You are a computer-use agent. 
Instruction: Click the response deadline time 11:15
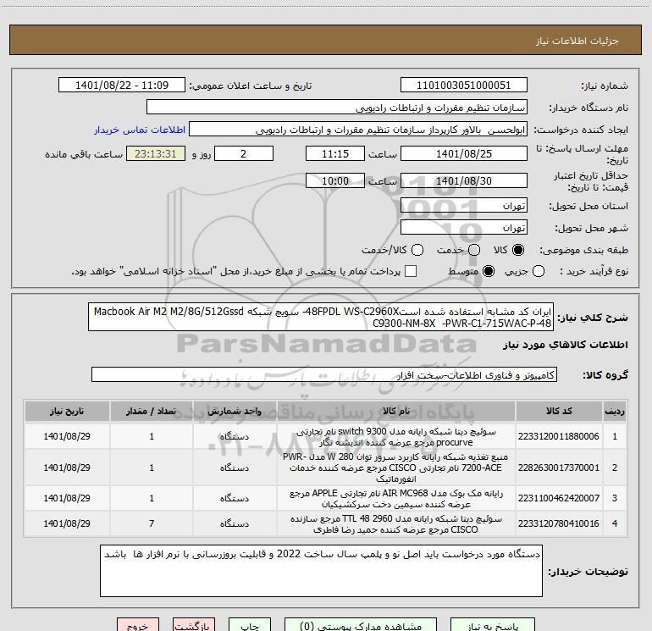(335, 153)
